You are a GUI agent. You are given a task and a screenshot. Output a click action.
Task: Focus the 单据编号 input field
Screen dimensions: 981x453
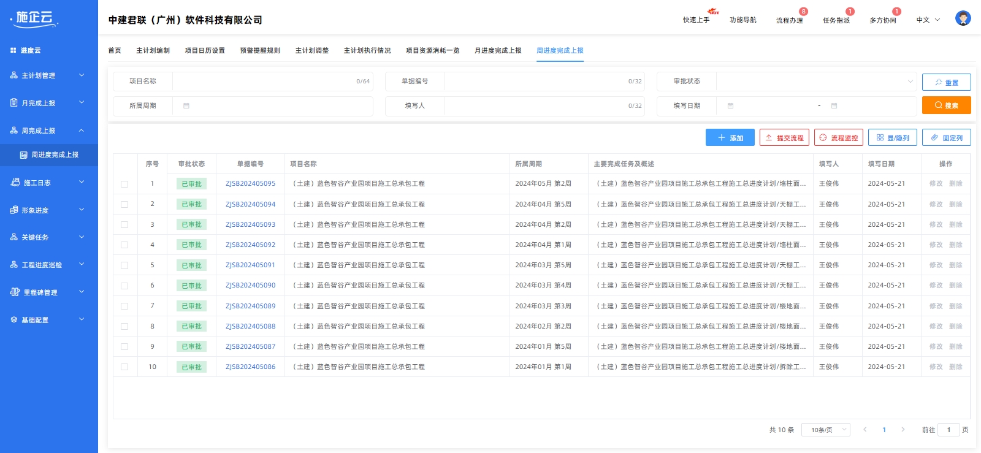[x=544, y=82]
